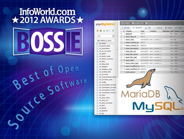Select the mt_asset_meta table

tap(104, 46)
